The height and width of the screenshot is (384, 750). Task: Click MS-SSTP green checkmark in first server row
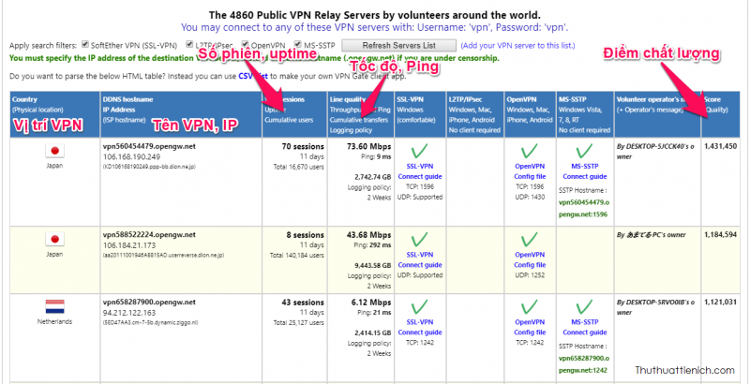pyautogui.click(x=577, y=150)
